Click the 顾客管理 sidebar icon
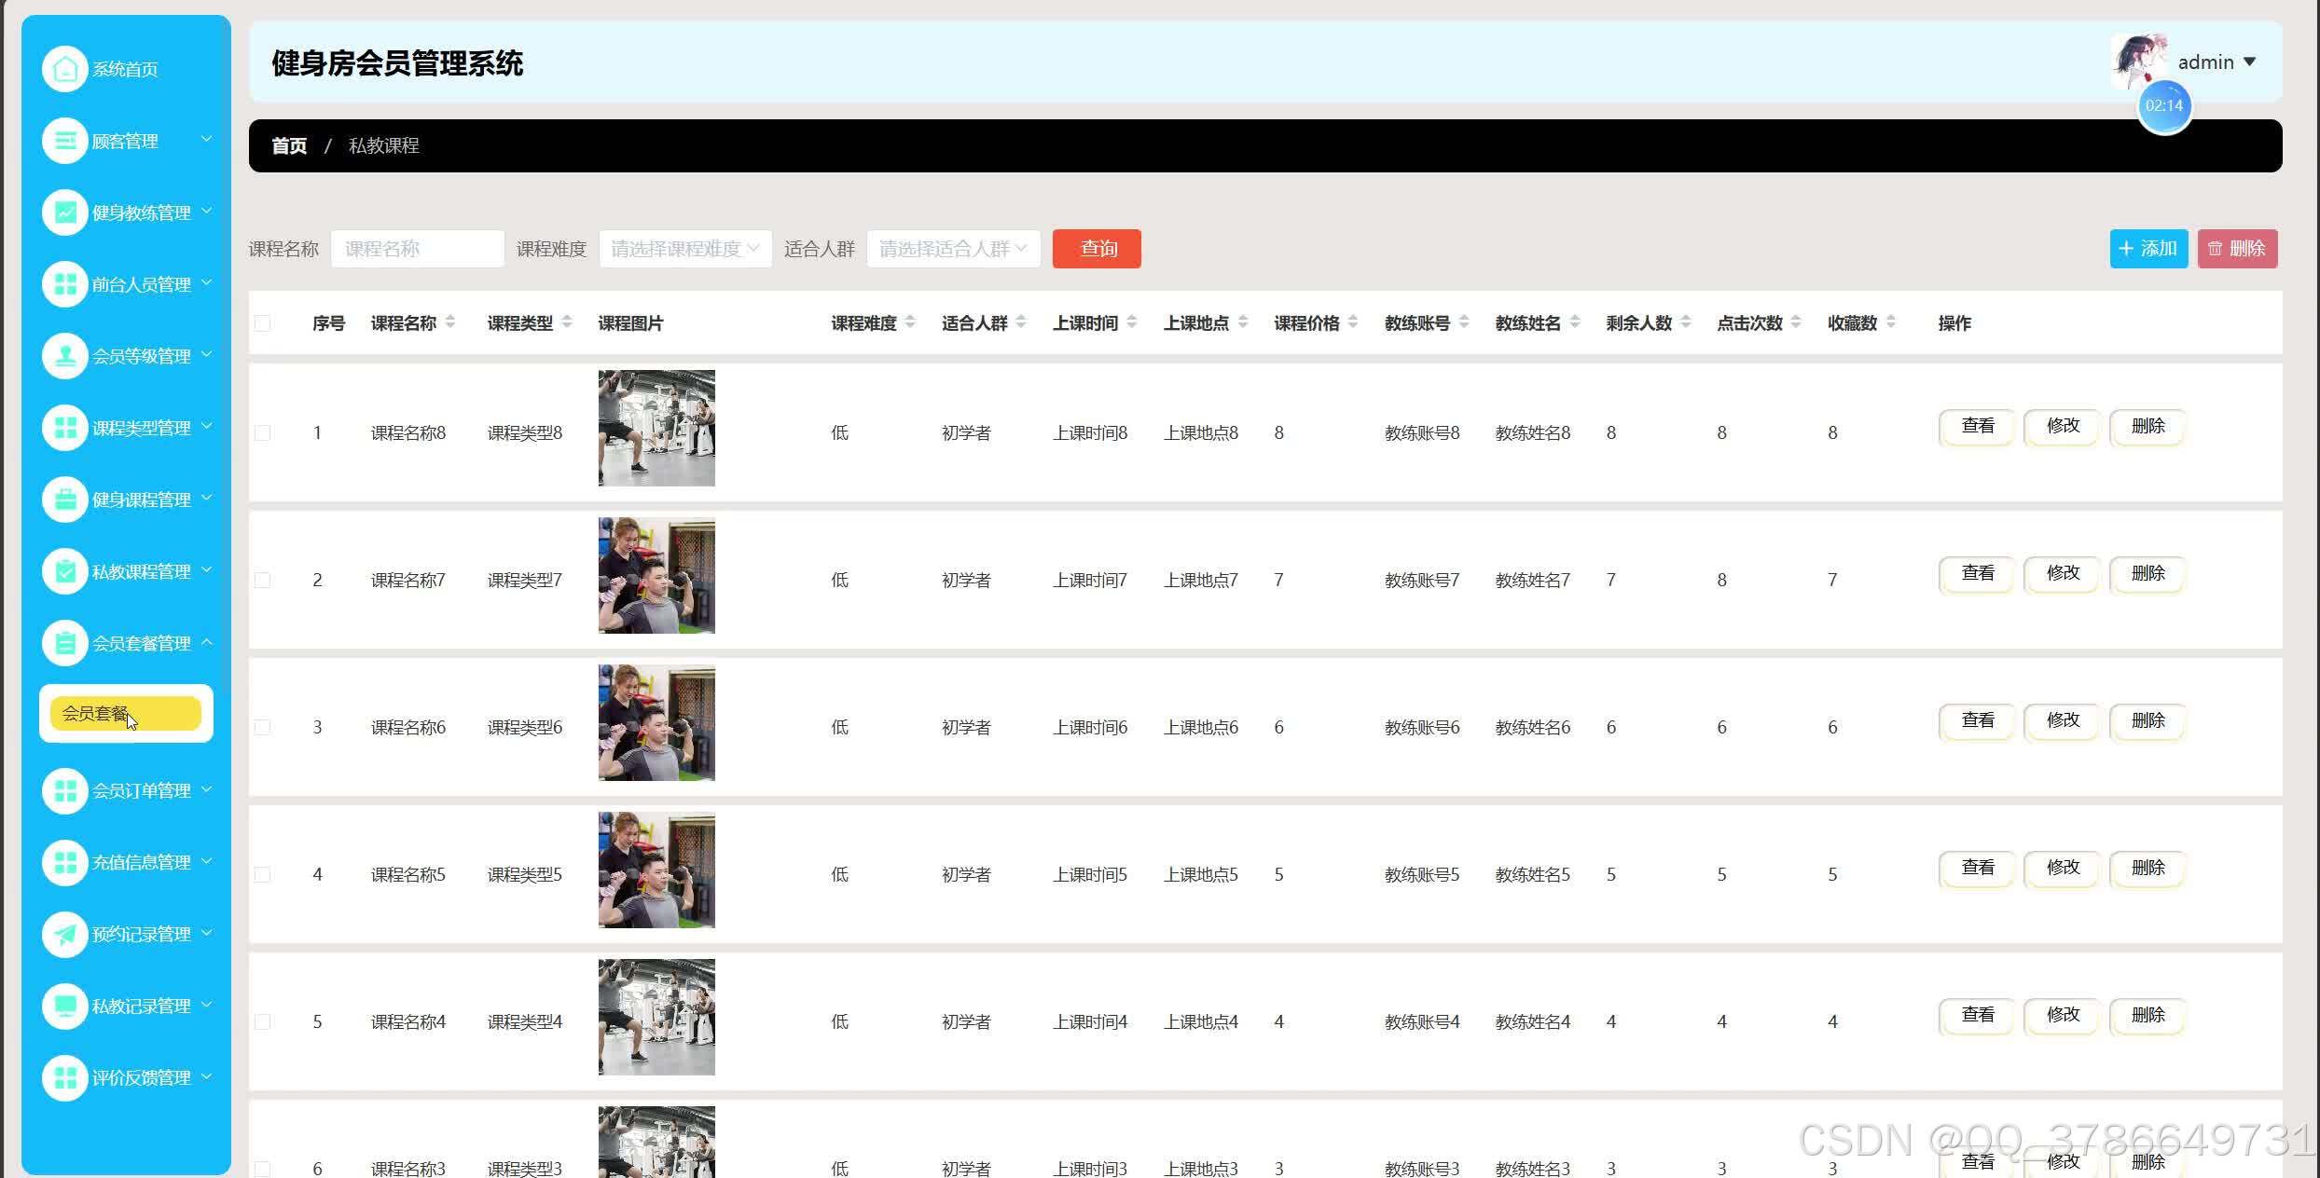 [64, 141]
